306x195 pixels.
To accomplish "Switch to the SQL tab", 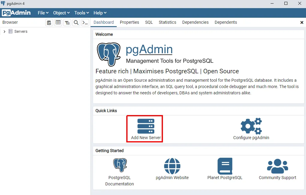I will (149, 22).
